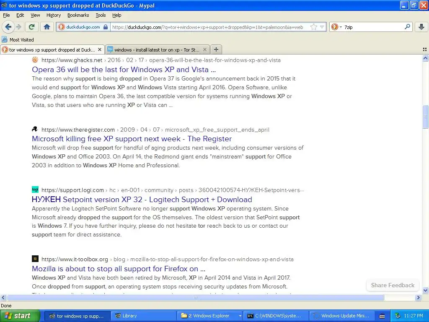Open the Tools menu

tap(101, 15)
